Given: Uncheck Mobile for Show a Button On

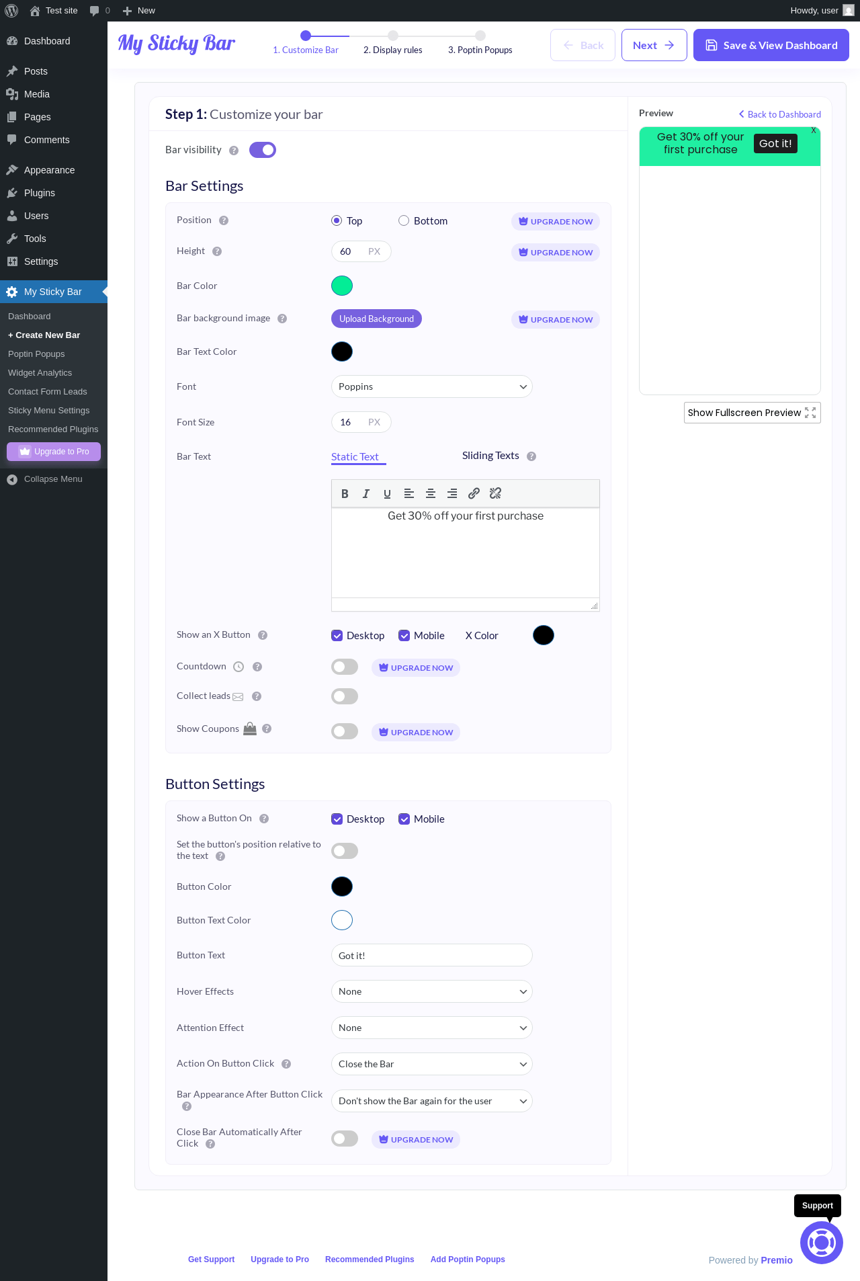Looking at the screenshot, I should coord(404,819).
